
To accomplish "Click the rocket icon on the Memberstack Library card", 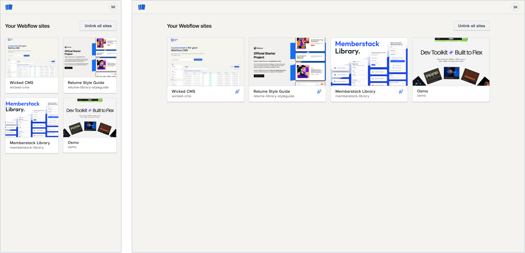I will (401, 92).
